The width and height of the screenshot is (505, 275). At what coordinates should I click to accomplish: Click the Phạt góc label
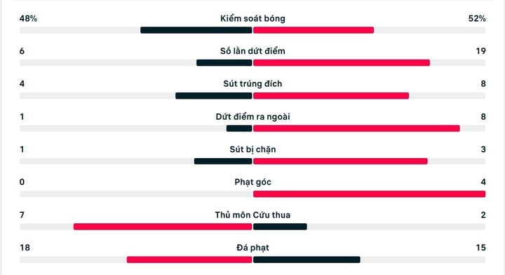click(252, 182)
